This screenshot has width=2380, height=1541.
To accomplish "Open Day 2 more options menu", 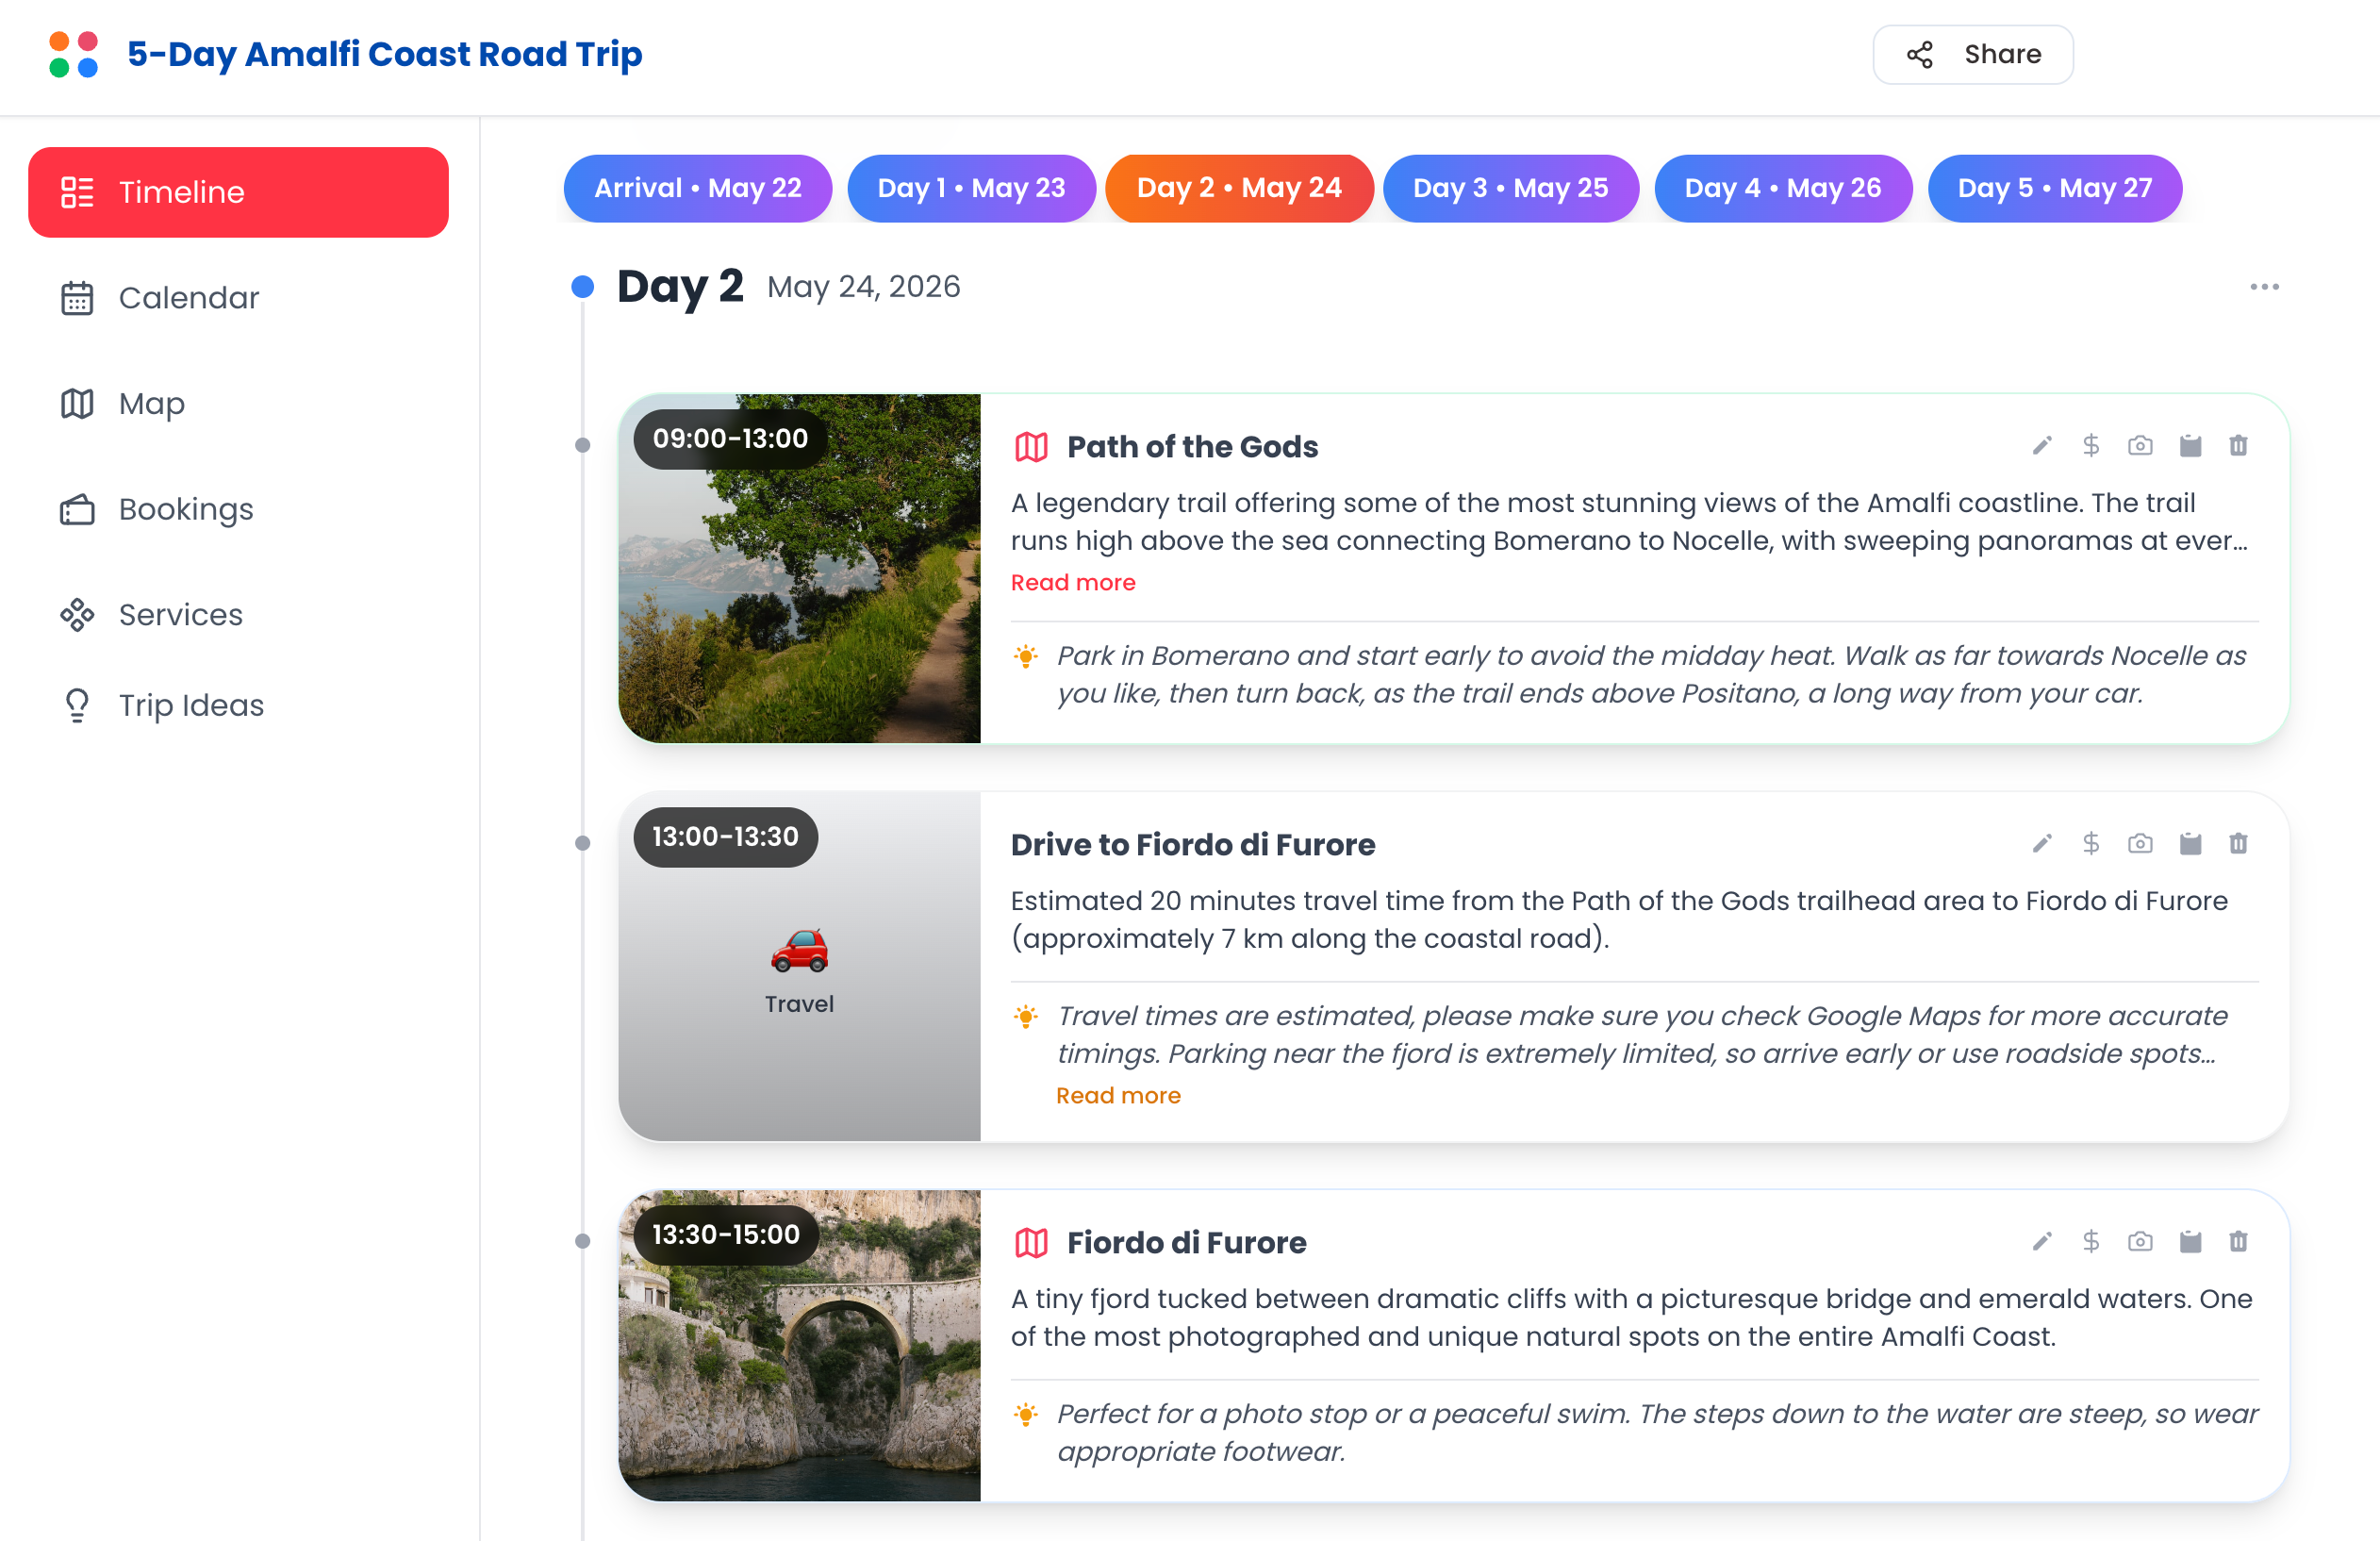I will click(x=2264, y=287).
